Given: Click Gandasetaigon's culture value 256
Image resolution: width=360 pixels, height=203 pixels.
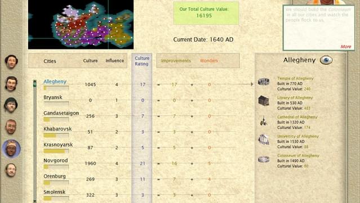Looking at the screenshot, I should tap(90, 116).
